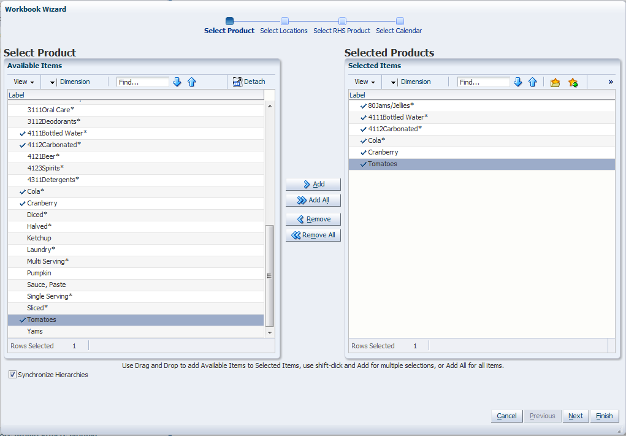626x436 pixels.
Task: Select Tomatoes in Selected Items
Action: click(482, 164)
